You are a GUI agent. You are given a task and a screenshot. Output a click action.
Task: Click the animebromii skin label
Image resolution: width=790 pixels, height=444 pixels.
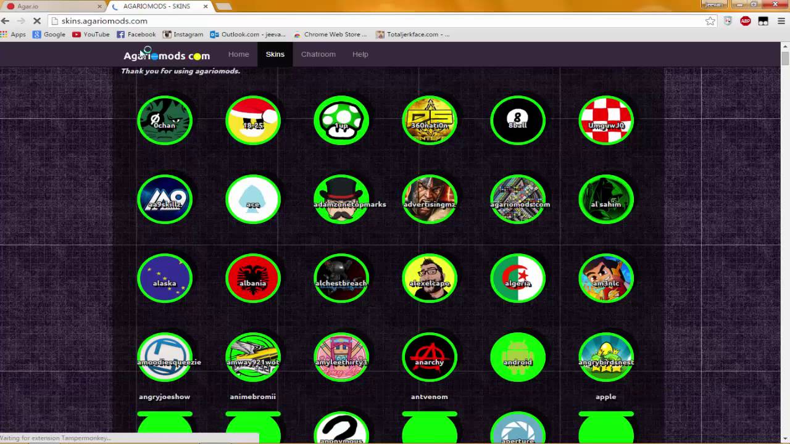253,397
